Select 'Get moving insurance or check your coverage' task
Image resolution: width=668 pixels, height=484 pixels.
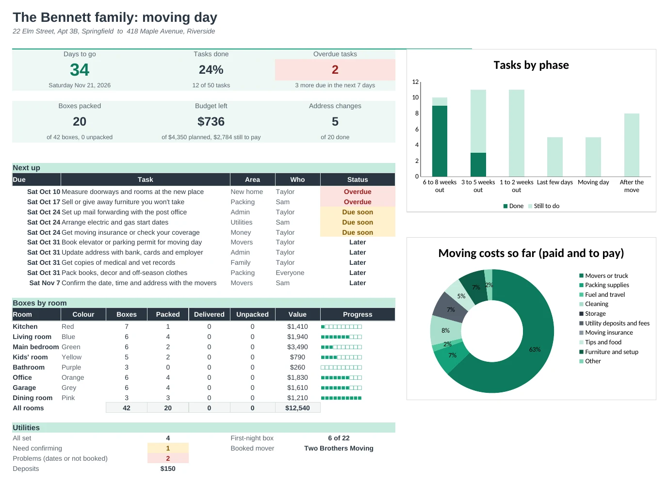(130, 233)
